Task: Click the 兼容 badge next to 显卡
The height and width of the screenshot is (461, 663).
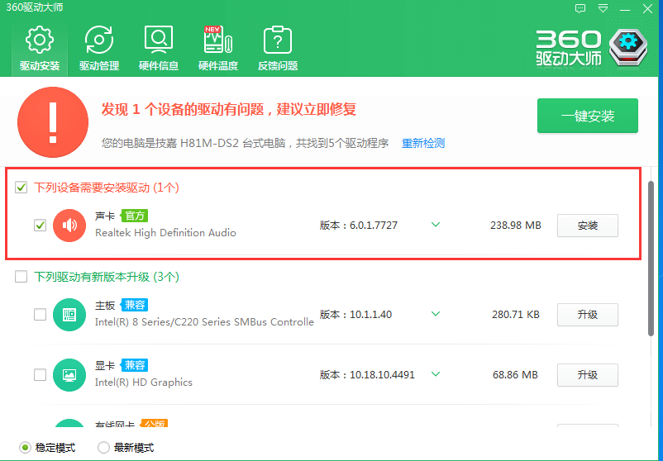Action: [x=135, y=365]
